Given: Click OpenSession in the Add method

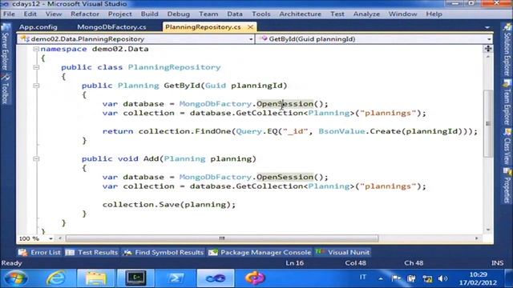Looking at the screenshot, I should pyautogui.click(x=285, y=177).
